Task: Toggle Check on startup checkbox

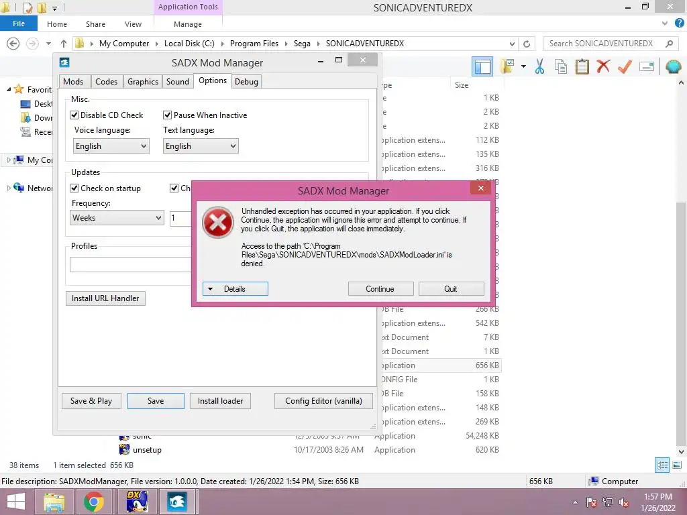Action: [74, 188]
